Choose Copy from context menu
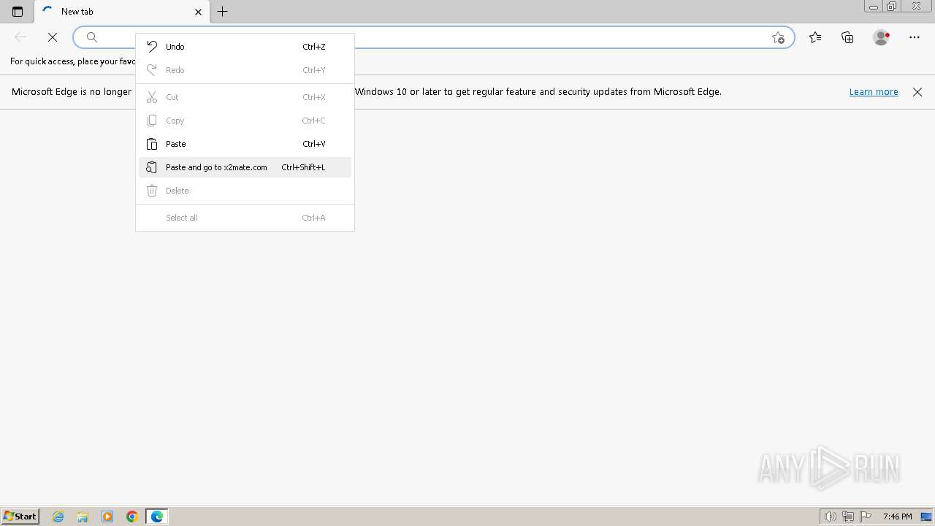This screenshot has width=935, height=526. point(245,121)
